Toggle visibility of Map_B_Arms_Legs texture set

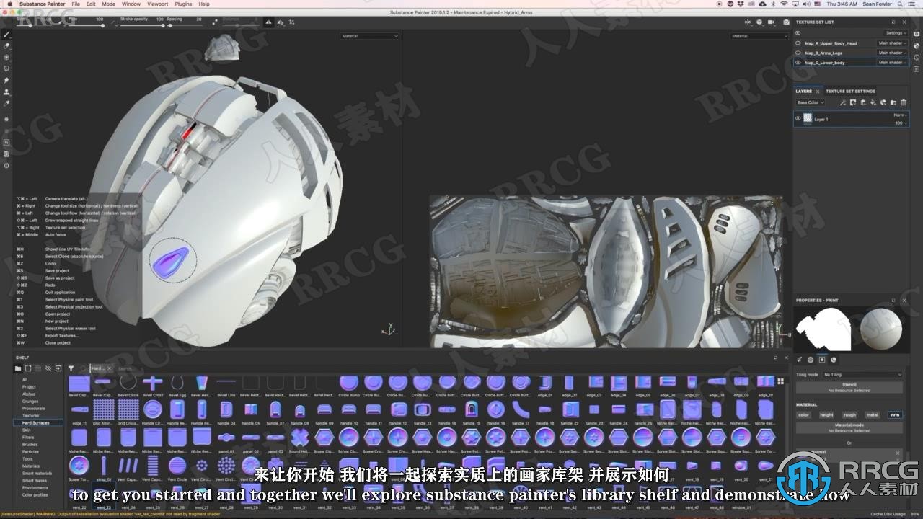(798, 53)
